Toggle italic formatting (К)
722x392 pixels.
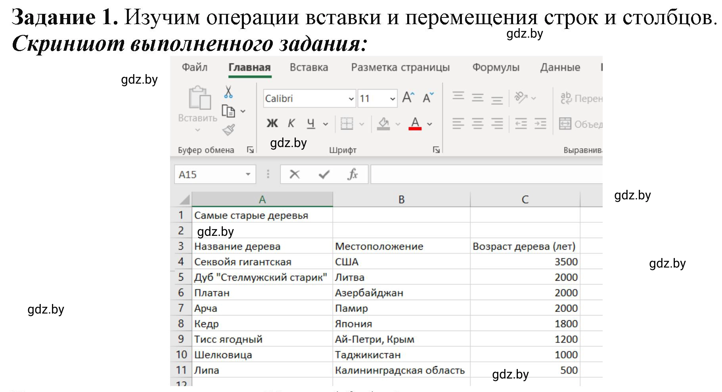pyautogui.click(x=291, y=124)
